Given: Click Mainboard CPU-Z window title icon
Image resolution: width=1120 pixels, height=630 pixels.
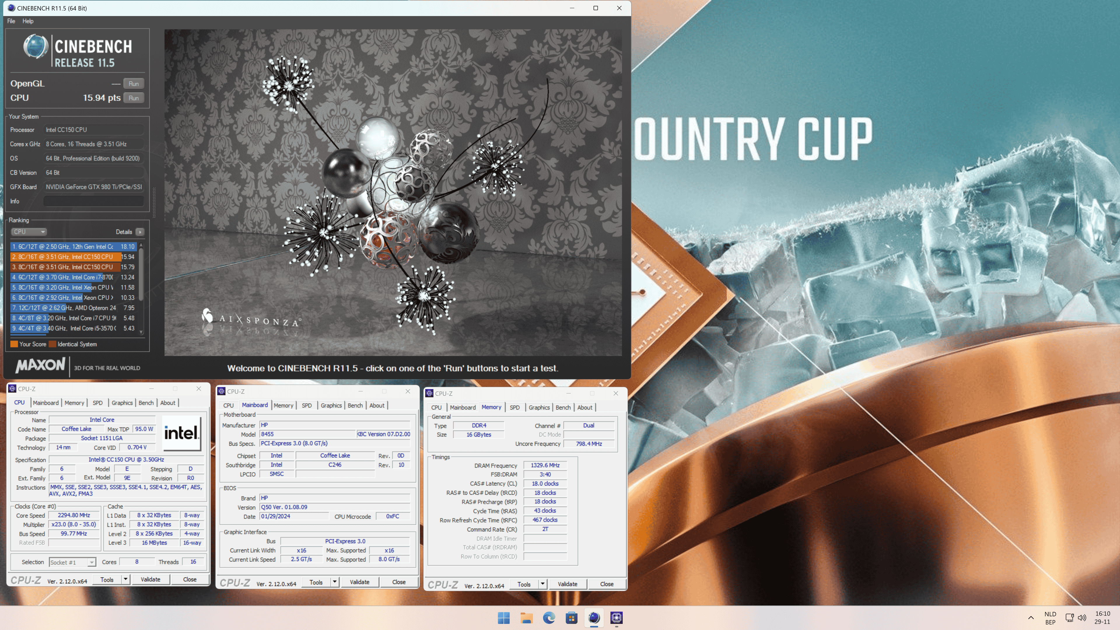Looking at the screenshot, I should pyautogui.click(x=221, y=391).
